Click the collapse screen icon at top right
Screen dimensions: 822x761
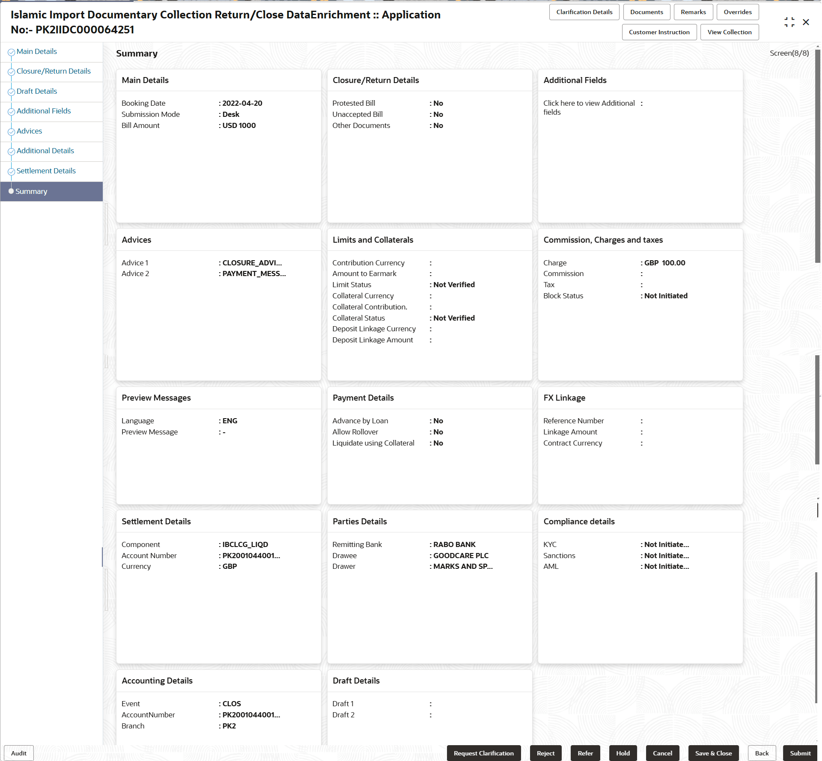(x=789, y=22)
